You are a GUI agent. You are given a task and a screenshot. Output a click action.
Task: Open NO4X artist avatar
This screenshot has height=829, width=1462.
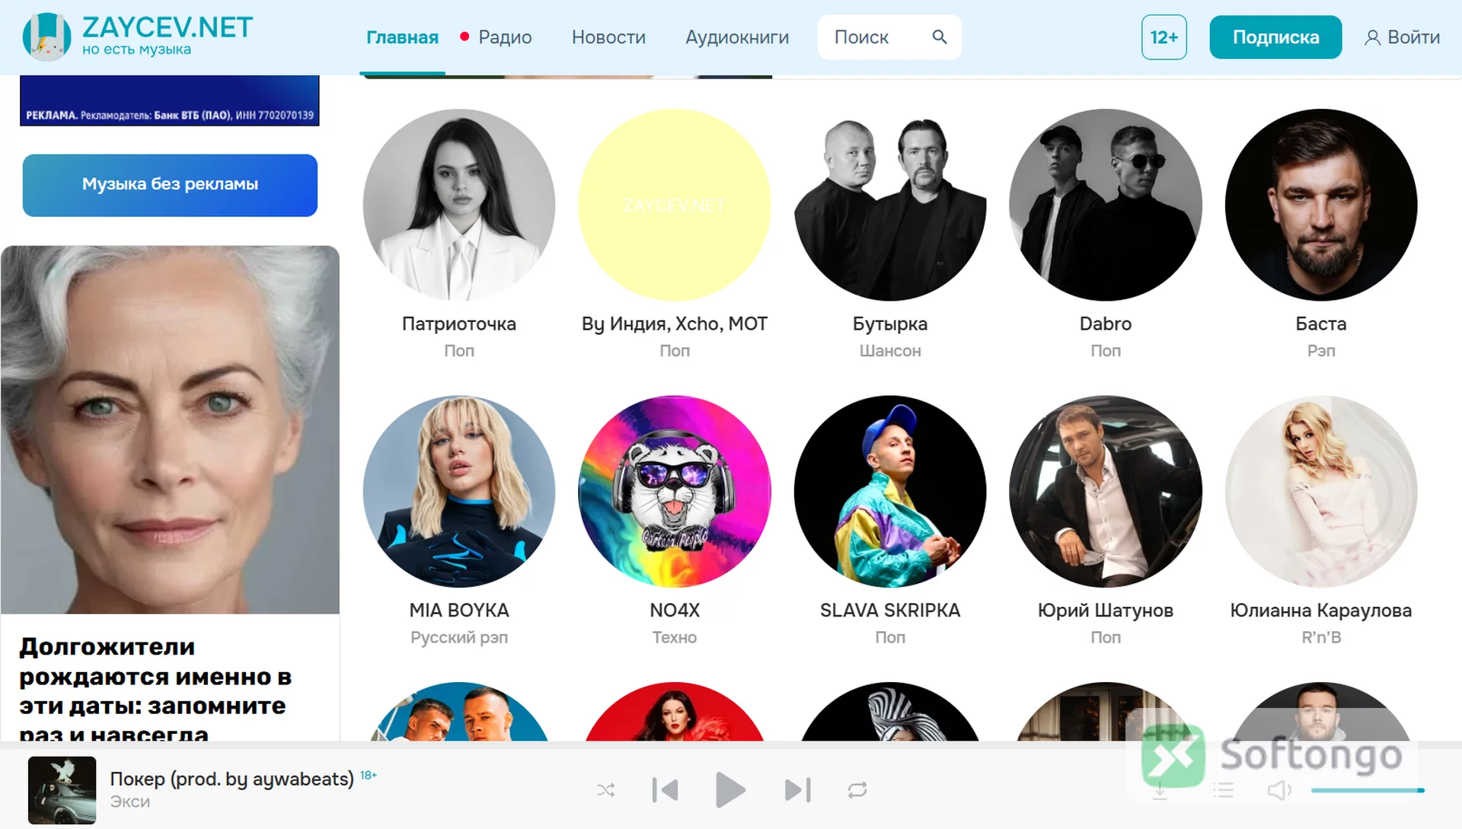tap(675, 491)
